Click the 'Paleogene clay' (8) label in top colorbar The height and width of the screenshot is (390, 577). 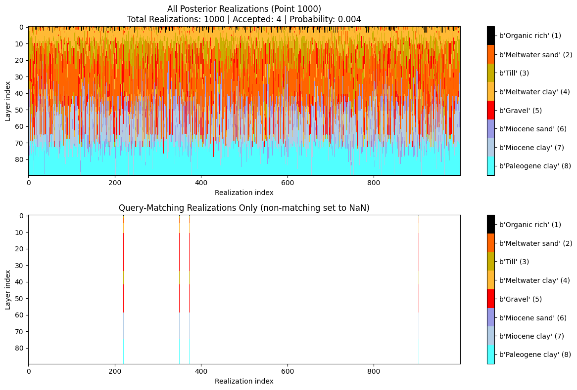(535, 166)
